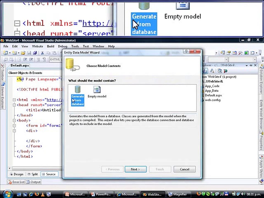Viewport: 264px width, 198px height.
Task: Select the Default.aspx document tab
Action: pos(20,65)
